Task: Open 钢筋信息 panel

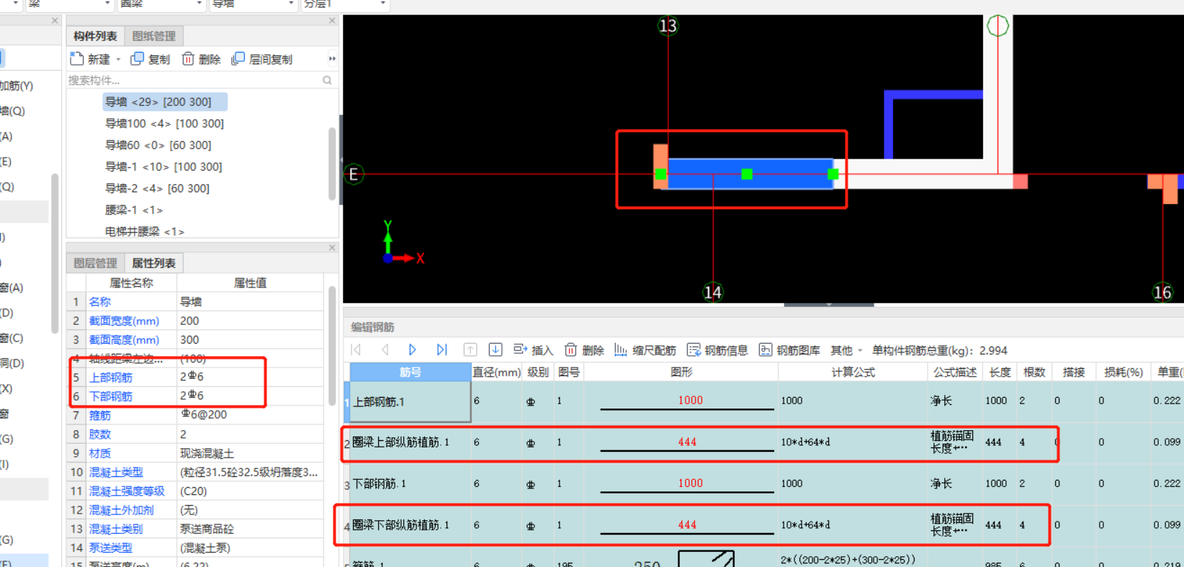Action: click(x=717, y=350)
